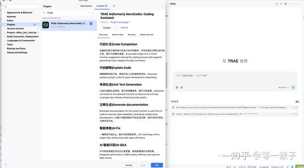Expand Appearance & Behavior settings
This screenshot has width=304, height=168.
(5, 13)
